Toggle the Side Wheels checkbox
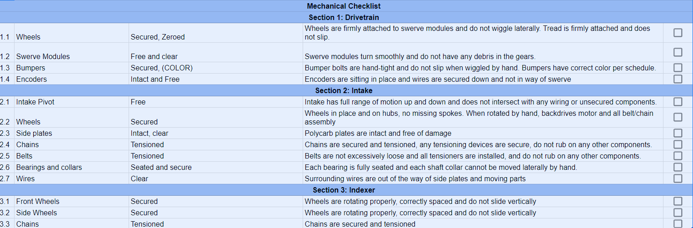This screenshot has height=228, width=693. pos(678,213)
